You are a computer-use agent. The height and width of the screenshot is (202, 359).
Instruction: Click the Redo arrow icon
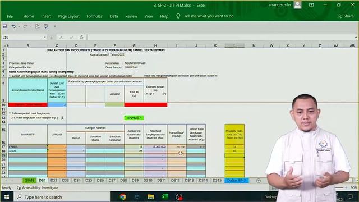click(x=25, y=26)
